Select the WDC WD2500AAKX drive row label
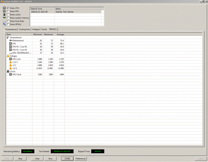The width and height of the screenshot is (208, 162). [22, 53]
